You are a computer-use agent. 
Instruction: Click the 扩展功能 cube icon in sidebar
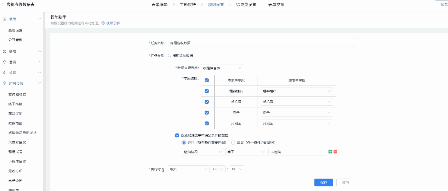pyautogui.click(x=4, y=83)
